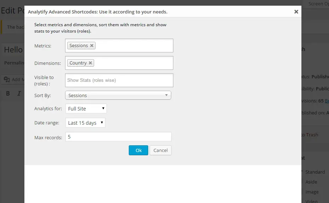Open the Sort By Sessions dropdown

pos(118,95)
